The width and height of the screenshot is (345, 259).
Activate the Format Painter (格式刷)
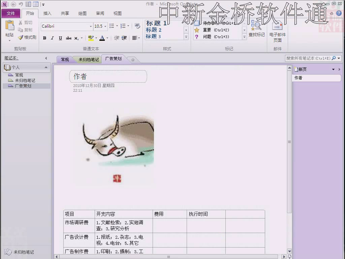(27, 37)
